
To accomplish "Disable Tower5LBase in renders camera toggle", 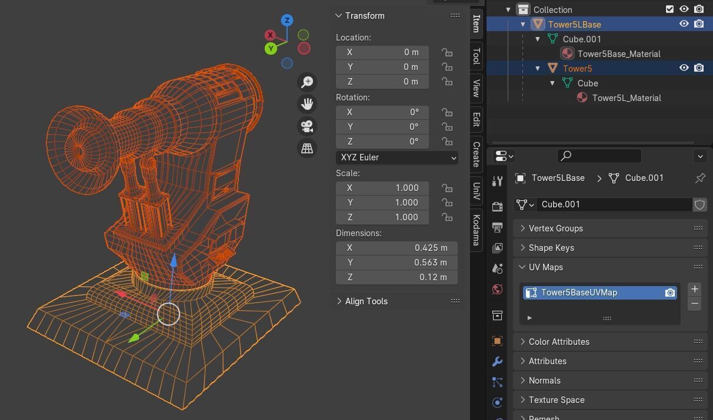I will 699,24.
